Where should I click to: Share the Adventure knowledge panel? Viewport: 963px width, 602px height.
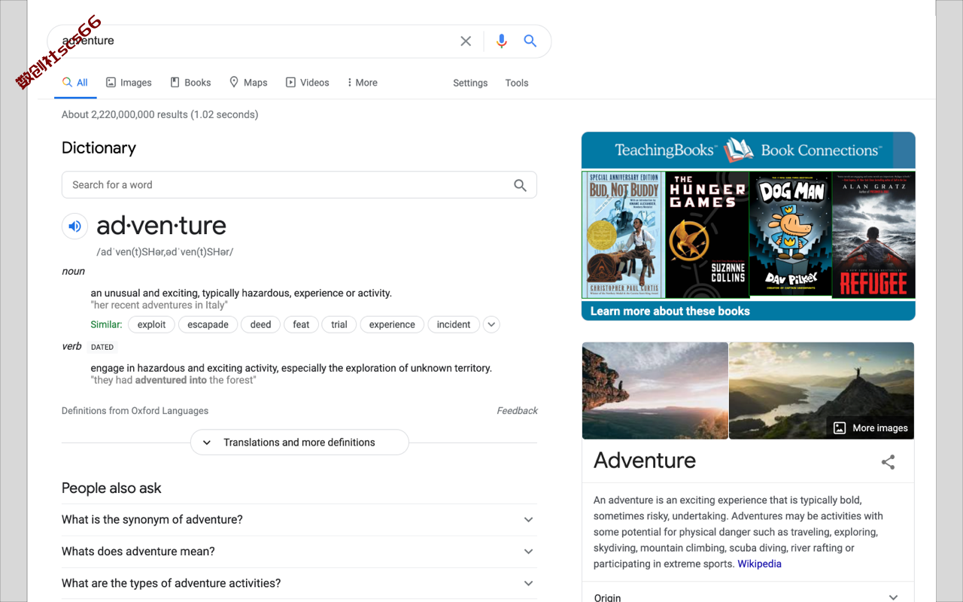pos(888,462)
